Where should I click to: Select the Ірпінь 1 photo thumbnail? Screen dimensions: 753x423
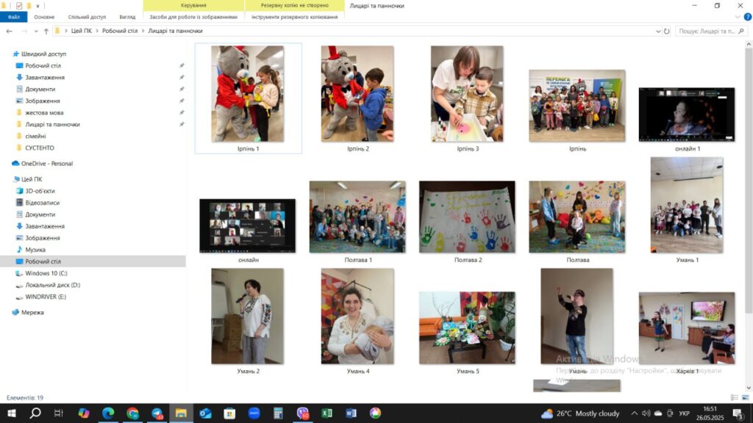tap(248, 94)
